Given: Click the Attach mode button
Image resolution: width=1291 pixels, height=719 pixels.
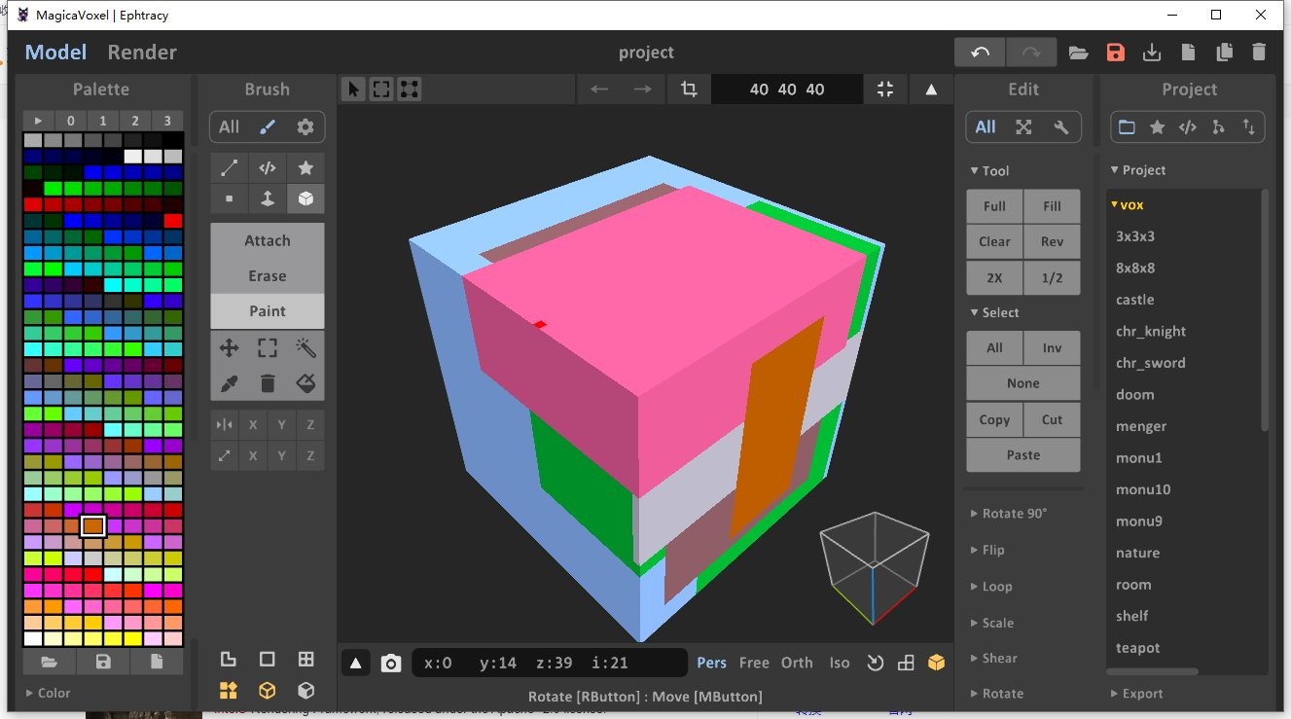Looking at the screenshot, I should (267, 240).
